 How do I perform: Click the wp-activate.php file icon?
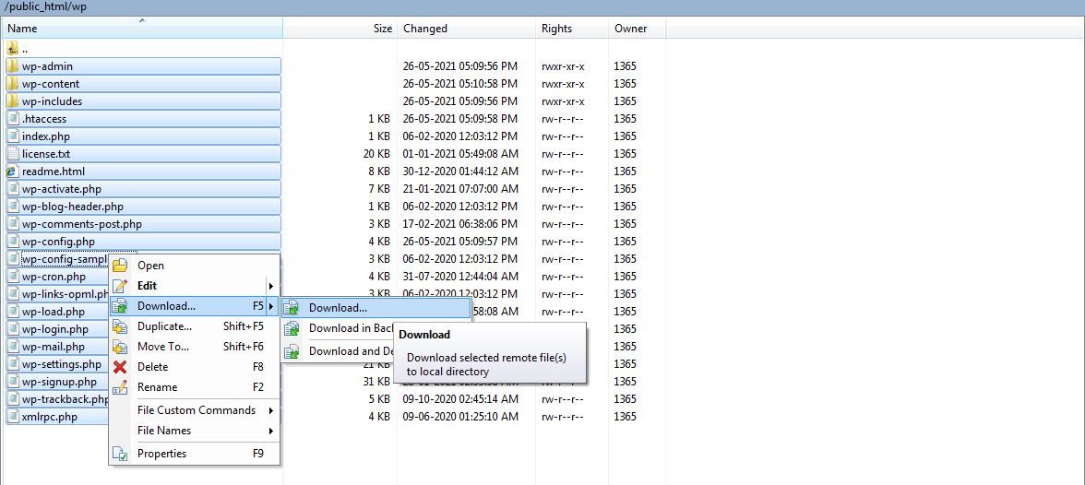[x=13, y=189]
